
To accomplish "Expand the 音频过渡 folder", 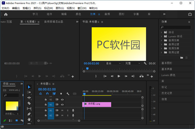I will tap(161, 44).
